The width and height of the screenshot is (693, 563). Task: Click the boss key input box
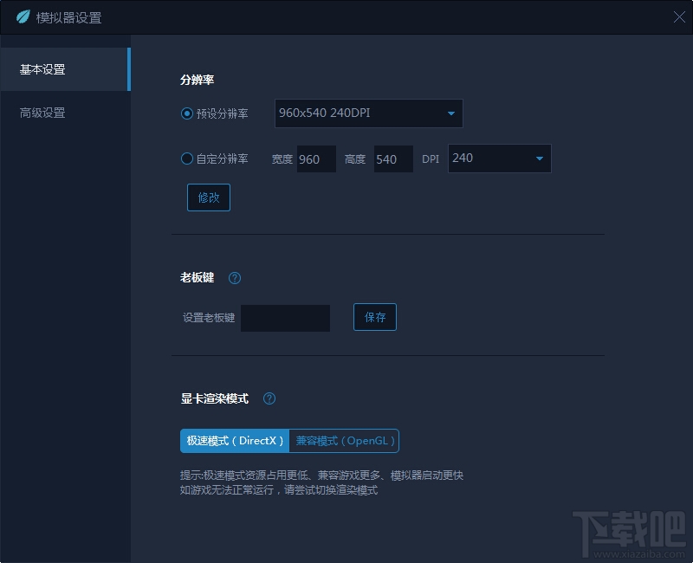pyautogui.click(x=286, y=318)
